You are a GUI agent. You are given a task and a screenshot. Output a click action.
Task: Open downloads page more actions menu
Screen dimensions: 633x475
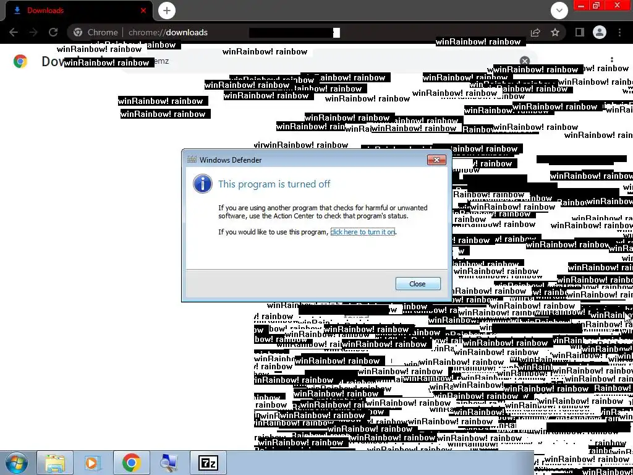pos(612,60)
